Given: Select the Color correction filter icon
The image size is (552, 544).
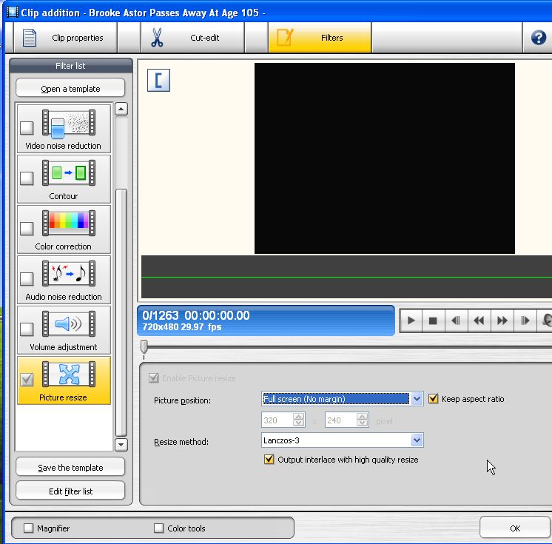Looking at the screenshot, I should click(69, 224).
